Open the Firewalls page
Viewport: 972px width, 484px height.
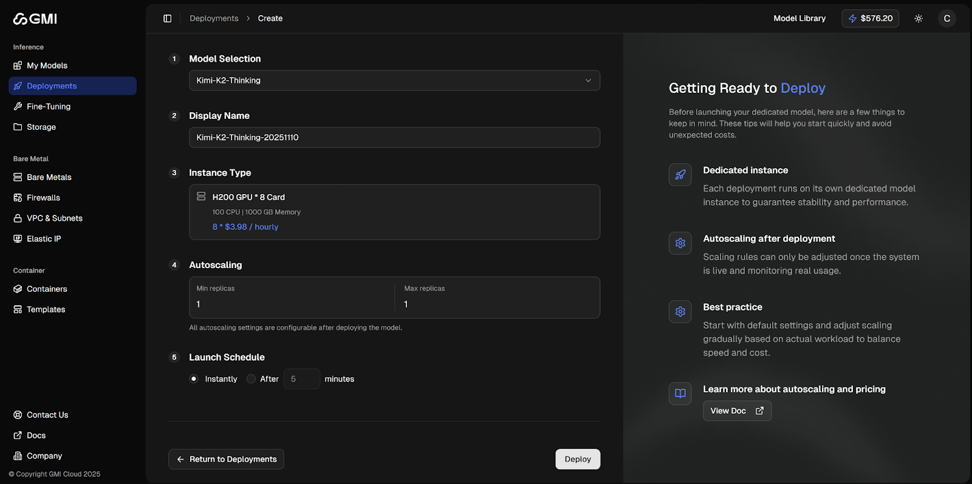point(72,198)
